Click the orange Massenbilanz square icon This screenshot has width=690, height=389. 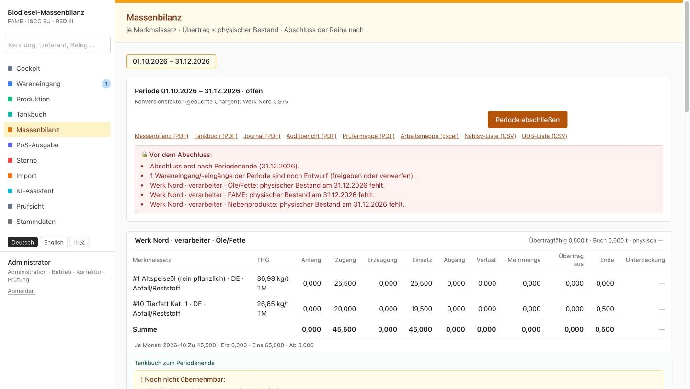pos(10,130)
